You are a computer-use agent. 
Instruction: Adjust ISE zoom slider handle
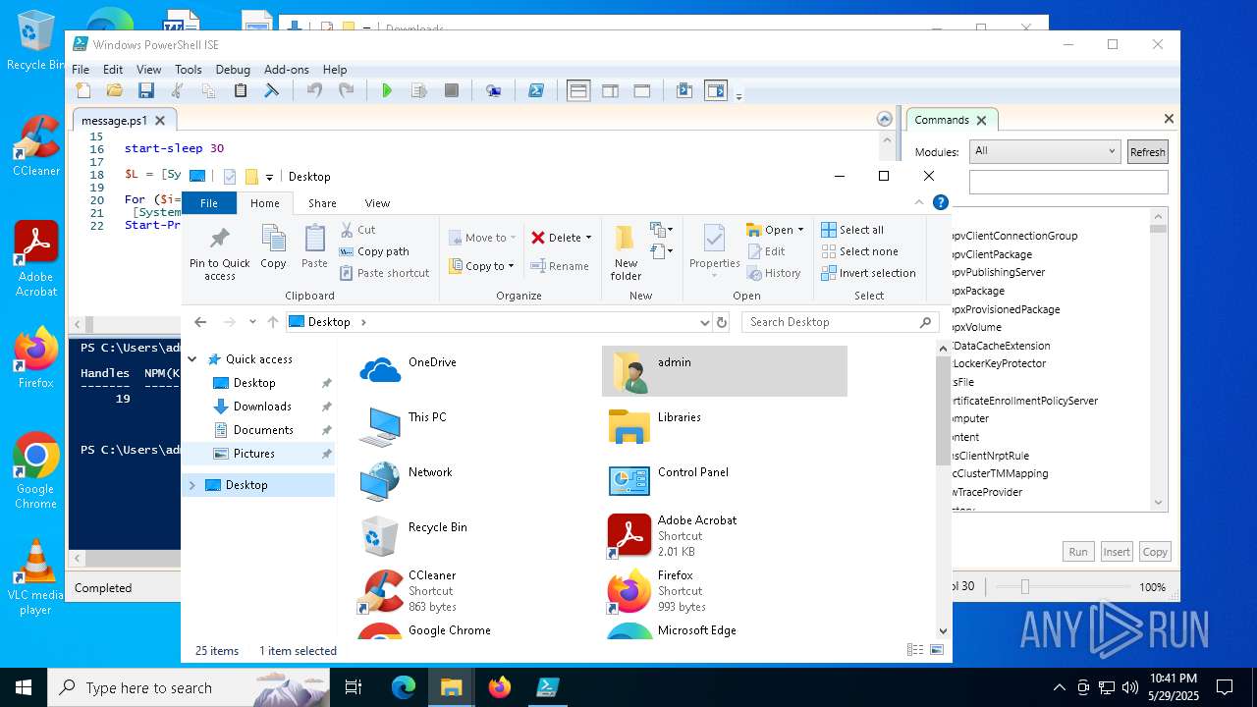(1025, 586)
